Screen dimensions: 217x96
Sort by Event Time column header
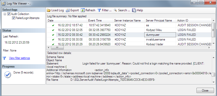click(x=100, y=20)
